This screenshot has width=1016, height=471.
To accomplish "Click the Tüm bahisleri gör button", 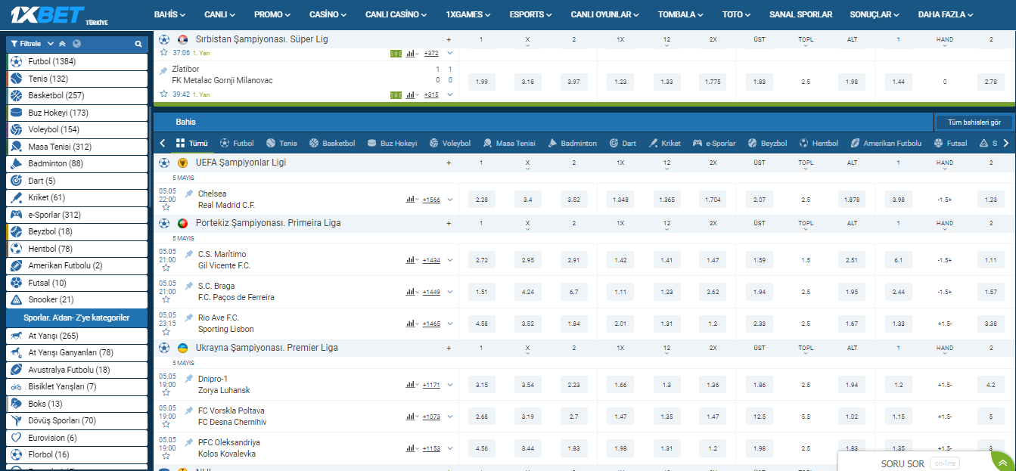I will 973,122.
